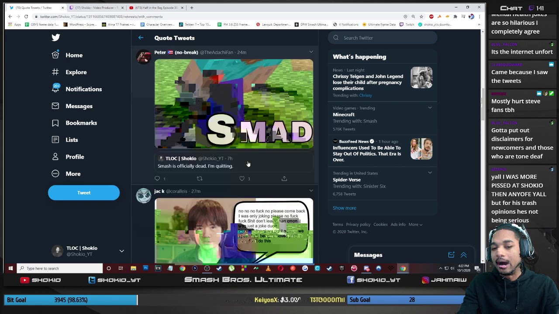Reply to Peter's quote tweet
559x314 pixels.
click(157, 178)
